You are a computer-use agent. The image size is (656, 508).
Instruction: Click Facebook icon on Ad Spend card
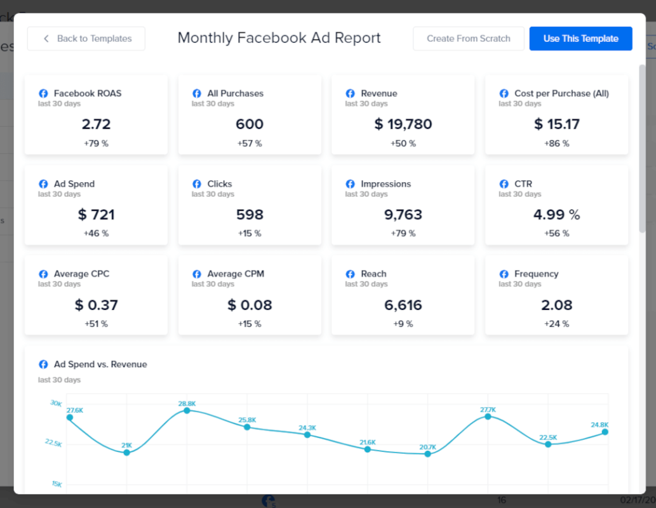(x=43, y=184)
